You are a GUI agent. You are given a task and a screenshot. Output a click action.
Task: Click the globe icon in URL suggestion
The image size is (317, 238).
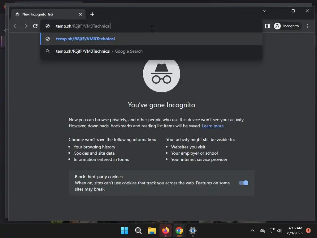pos(48,39)
